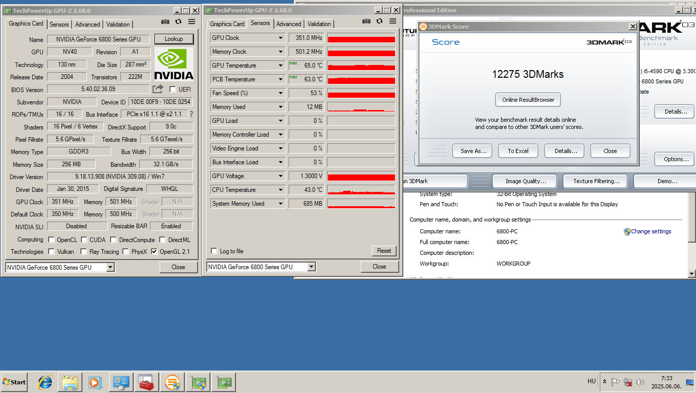Click refresh icon in Sensors GPU-Z window
This screenshot has width=696, height=393.
pos(379,21)
